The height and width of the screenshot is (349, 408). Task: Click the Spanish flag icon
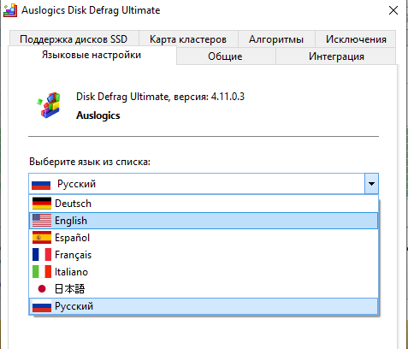tap(42, 238)
